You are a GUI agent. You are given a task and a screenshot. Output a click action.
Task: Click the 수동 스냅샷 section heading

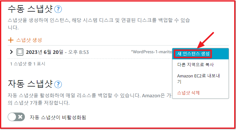tap(30, 9)
